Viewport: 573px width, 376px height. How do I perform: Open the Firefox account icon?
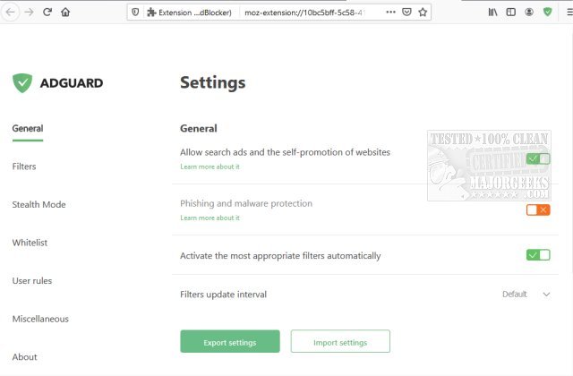tap(530, 13)
